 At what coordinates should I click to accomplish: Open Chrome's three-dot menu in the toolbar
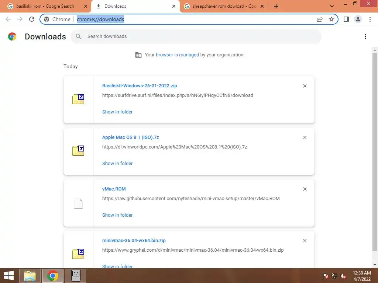pos(370,19)
